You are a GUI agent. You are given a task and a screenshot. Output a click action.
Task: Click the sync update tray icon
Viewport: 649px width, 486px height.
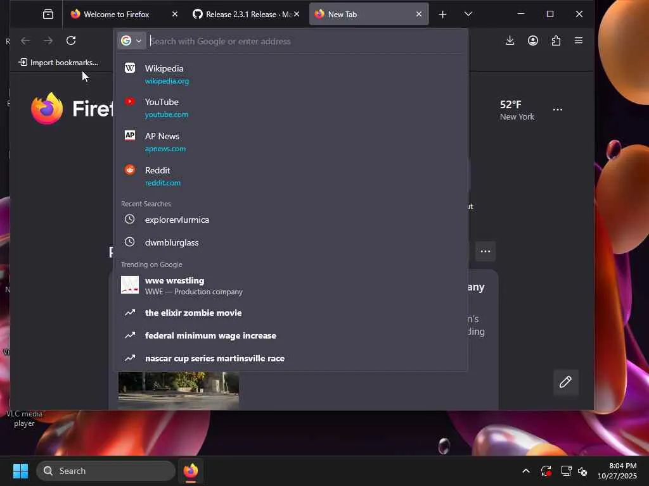(x=546, y=471)
